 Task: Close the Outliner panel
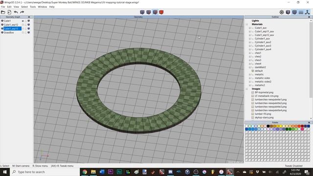tap(309, 17)
